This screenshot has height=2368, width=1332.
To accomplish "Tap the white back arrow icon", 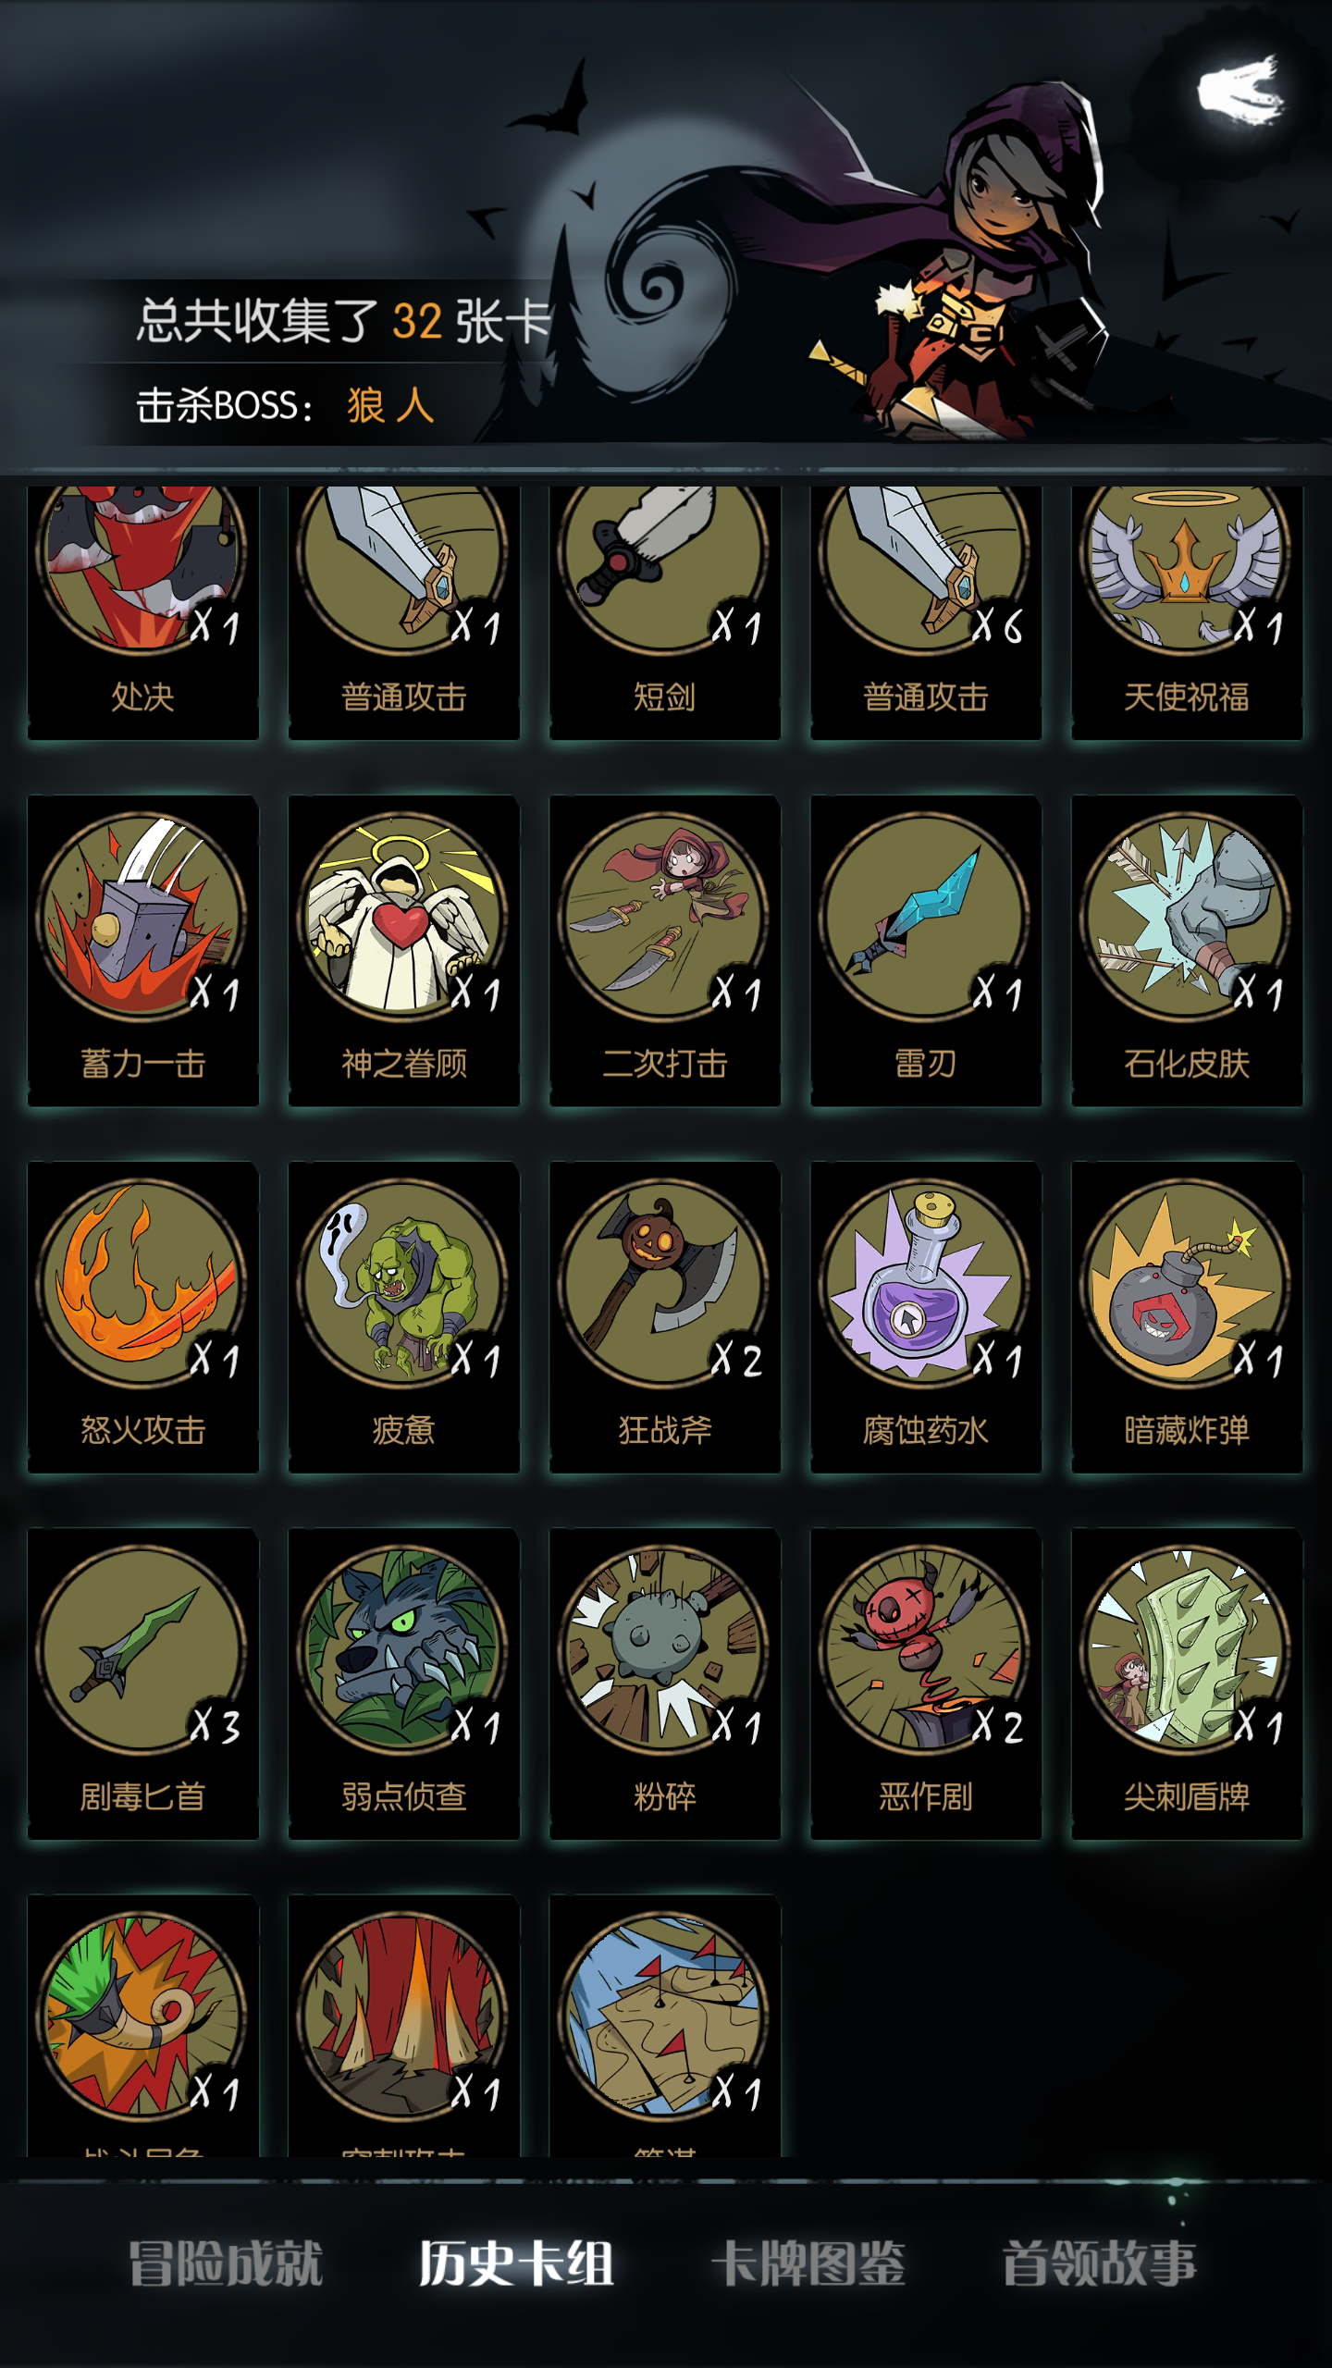I will point(1241,91).
